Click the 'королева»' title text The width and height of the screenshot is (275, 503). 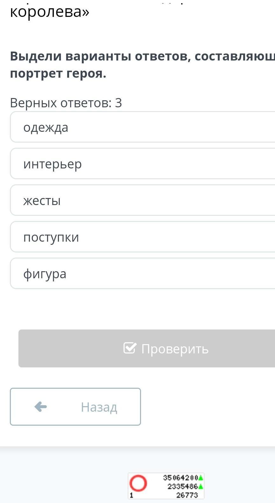pyautogui.click(x=50, y=12)
